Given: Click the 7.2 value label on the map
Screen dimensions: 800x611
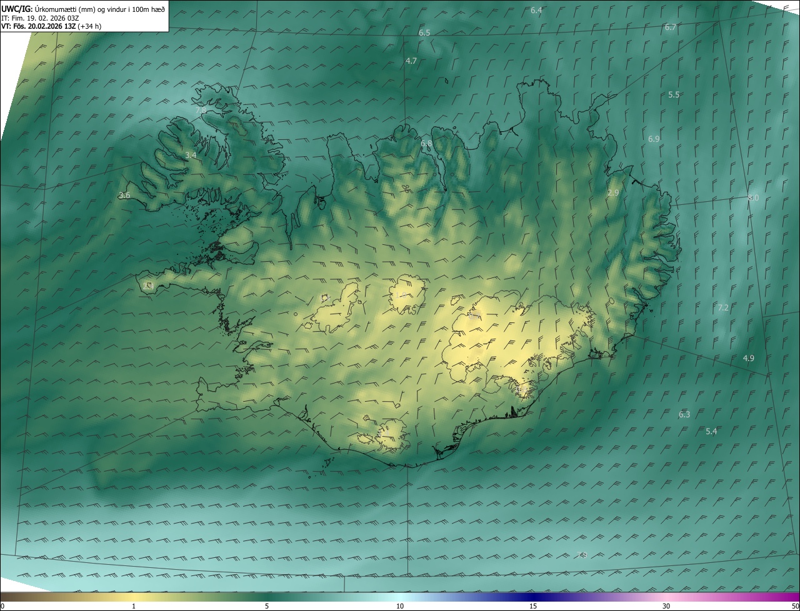Looking at the screenshot, I should [x=723, y=307].
